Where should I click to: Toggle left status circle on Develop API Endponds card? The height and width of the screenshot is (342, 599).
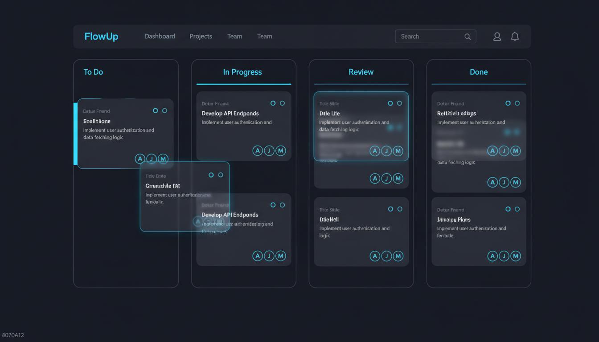click(x=272, y=103)
